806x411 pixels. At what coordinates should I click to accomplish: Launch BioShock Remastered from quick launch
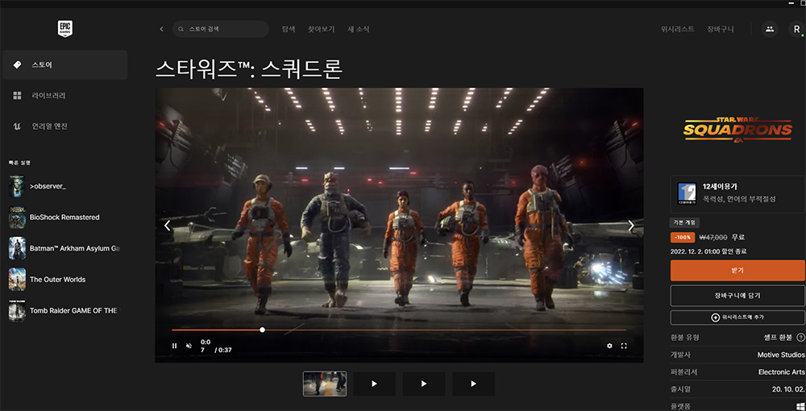pos(64,218)
